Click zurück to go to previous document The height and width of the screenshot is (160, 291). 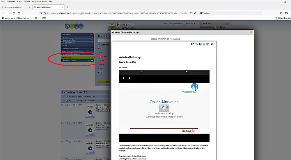click(x=154, y=39)
